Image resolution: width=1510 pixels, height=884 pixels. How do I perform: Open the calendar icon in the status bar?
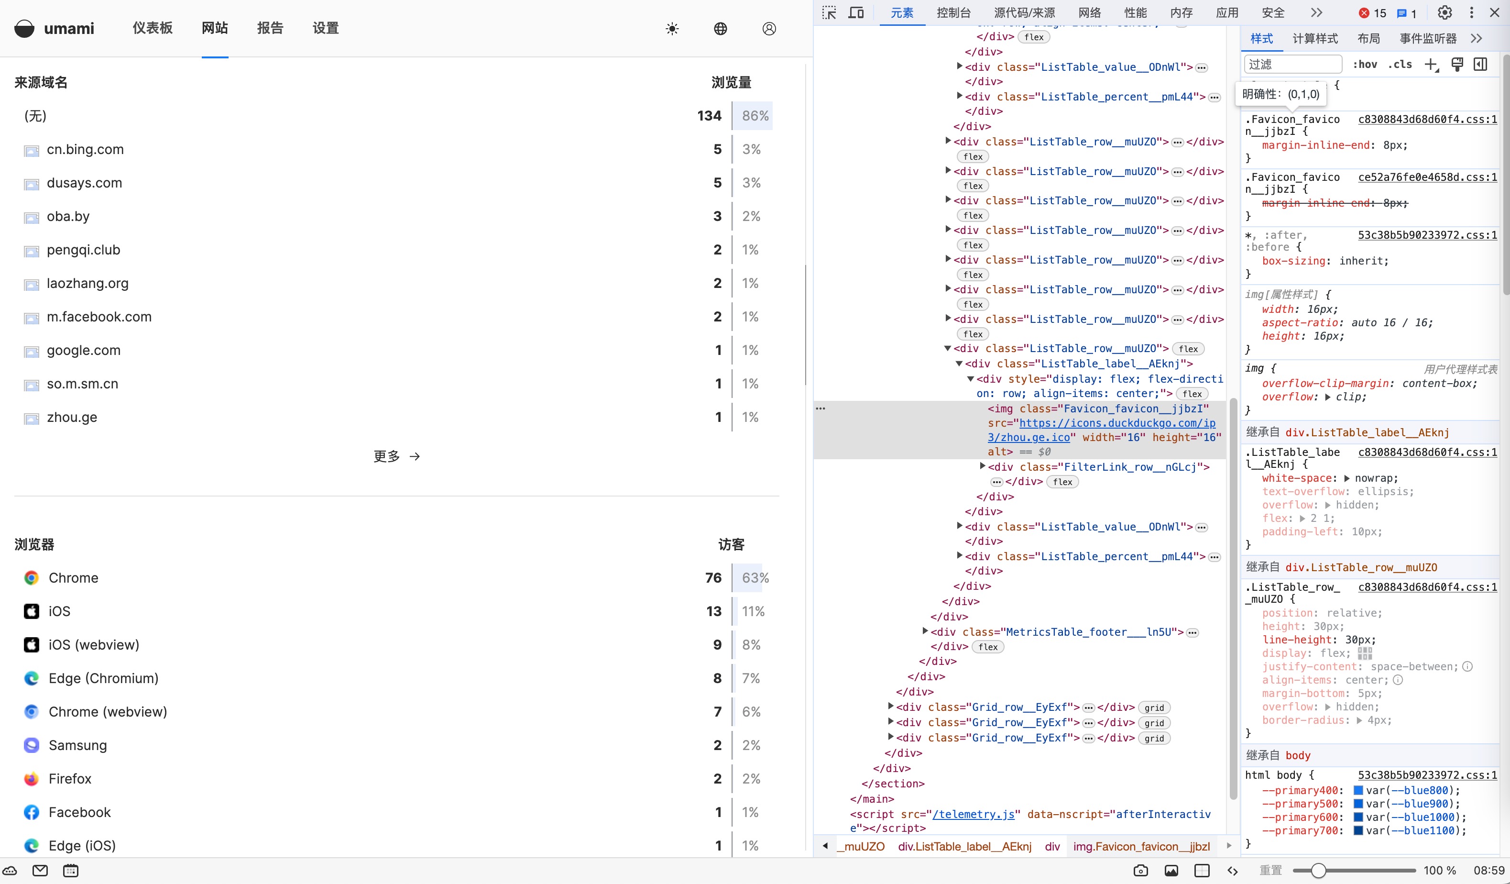71,870
